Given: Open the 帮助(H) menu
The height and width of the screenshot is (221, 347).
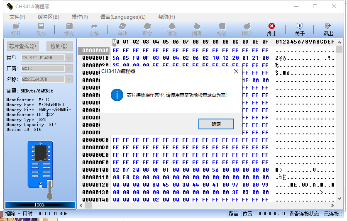Looking at the screenshot, I should (166, 17).
